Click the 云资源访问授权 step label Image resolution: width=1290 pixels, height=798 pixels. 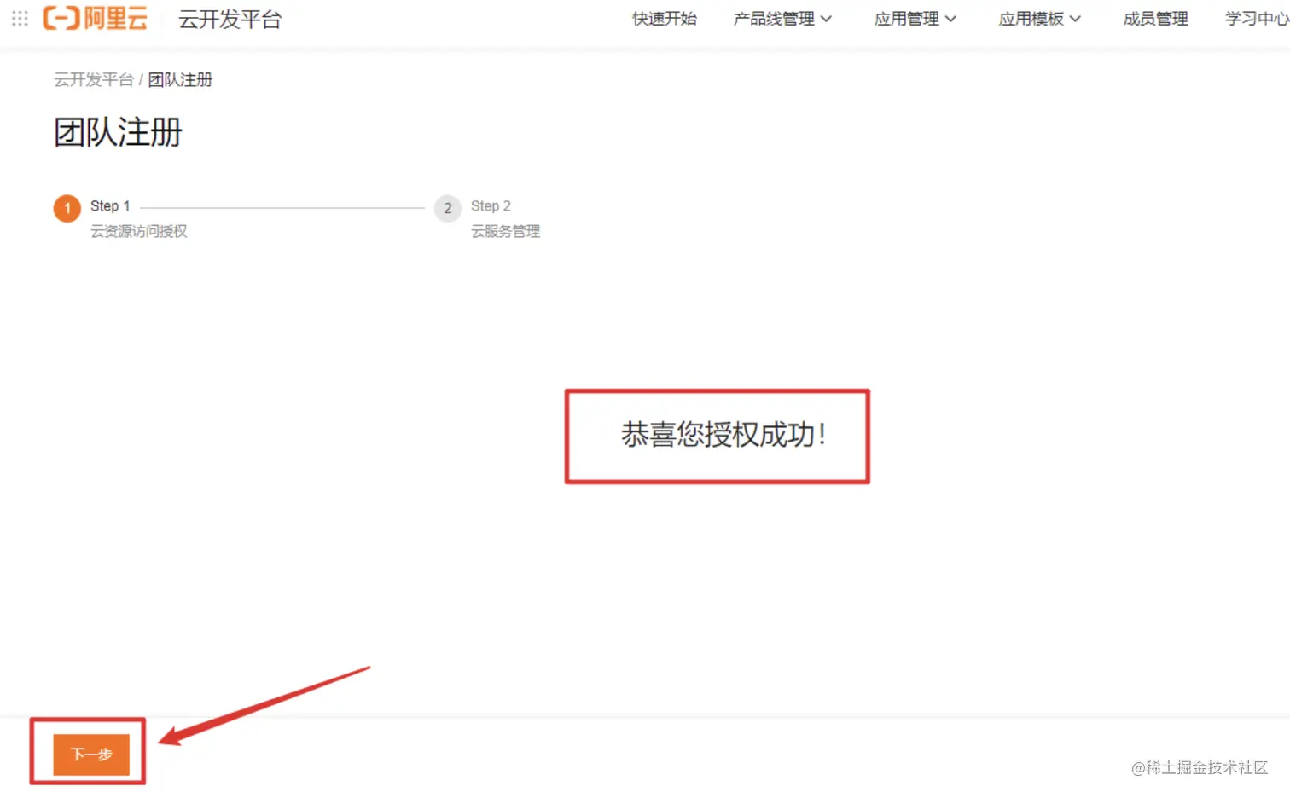pos(139,231)
